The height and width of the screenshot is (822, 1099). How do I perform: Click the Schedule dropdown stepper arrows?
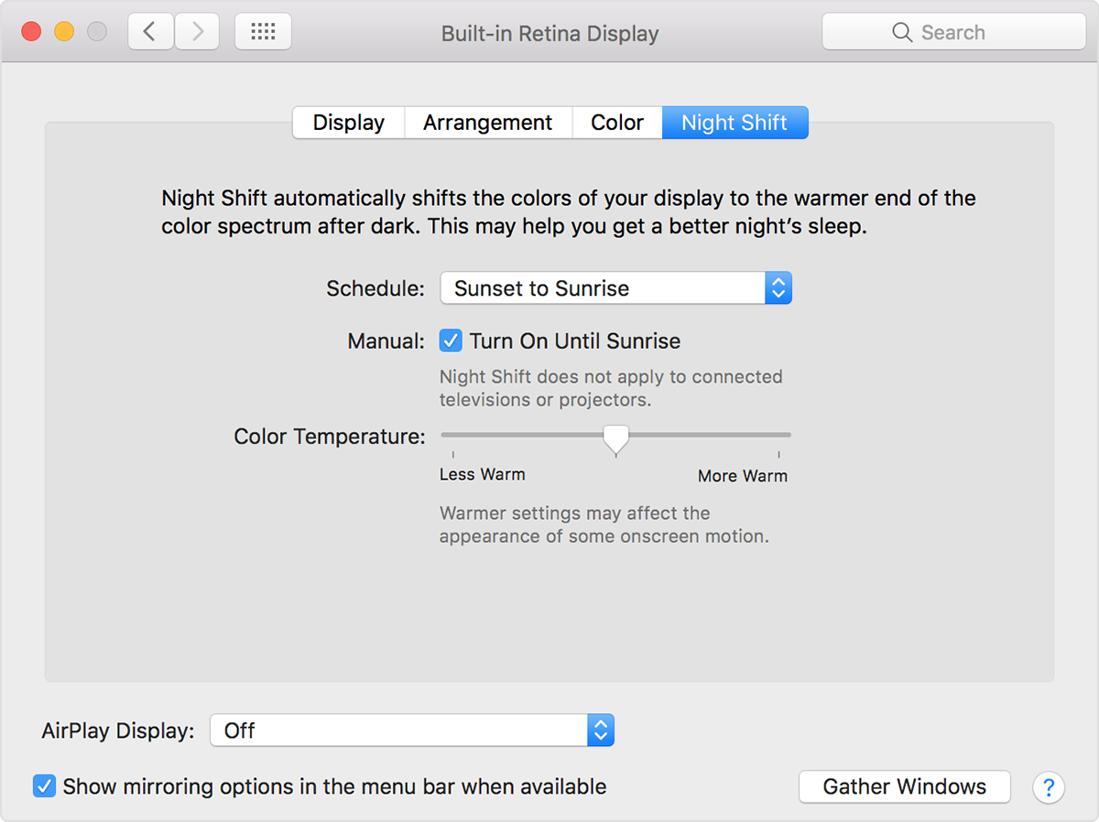coord(778,287)
